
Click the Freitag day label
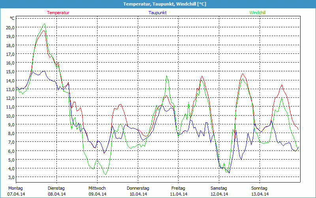point(178,188)
